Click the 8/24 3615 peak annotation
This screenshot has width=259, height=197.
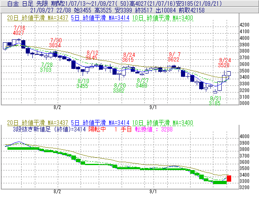[128, 57]
